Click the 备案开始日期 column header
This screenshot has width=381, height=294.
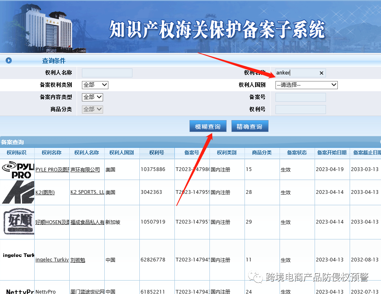coord(332,153)
